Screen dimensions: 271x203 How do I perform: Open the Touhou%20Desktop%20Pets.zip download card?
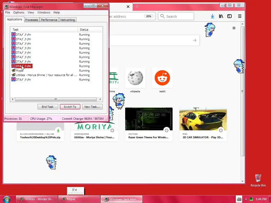tap(40, 132)
